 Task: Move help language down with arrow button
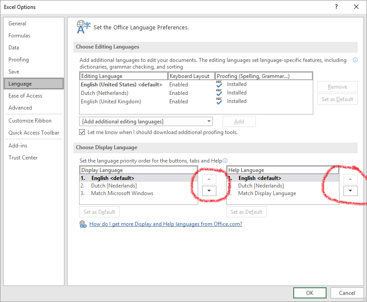[x=351, y=191]
